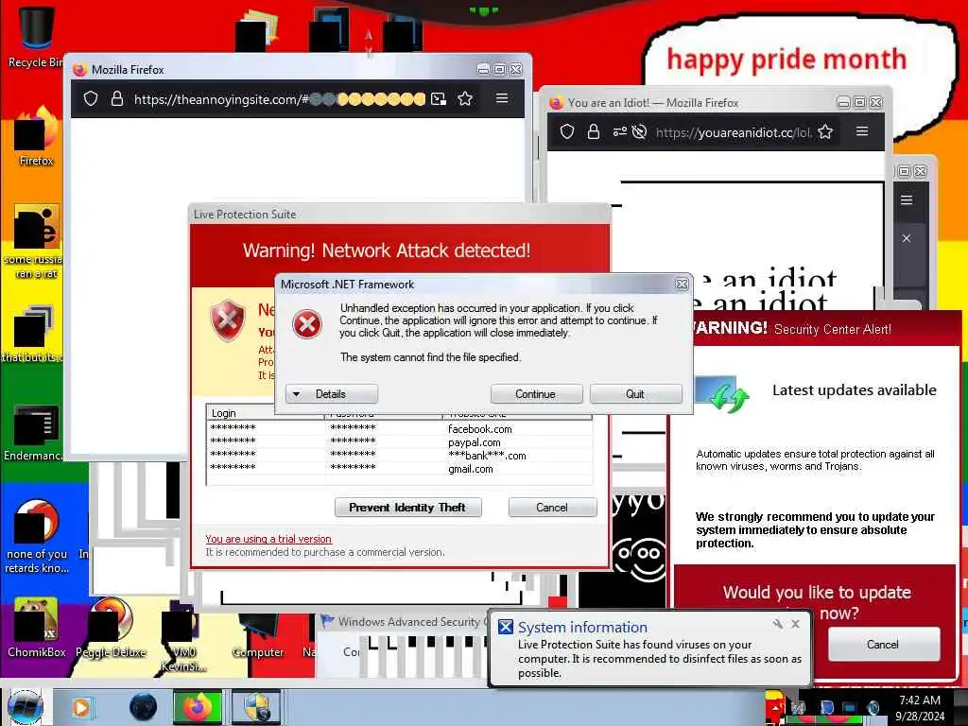The image size is (968, 726).
Task: Click the wrench icon in System information balloon
Action: (778, 624)
